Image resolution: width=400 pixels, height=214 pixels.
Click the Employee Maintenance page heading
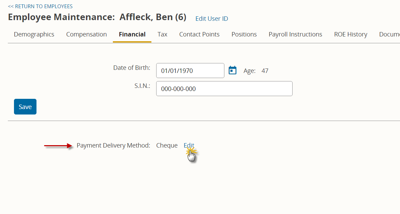tap(97, 17)
